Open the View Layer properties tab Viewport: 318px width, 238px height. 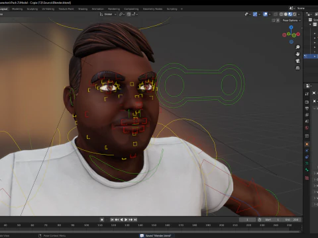coord(307,115)
